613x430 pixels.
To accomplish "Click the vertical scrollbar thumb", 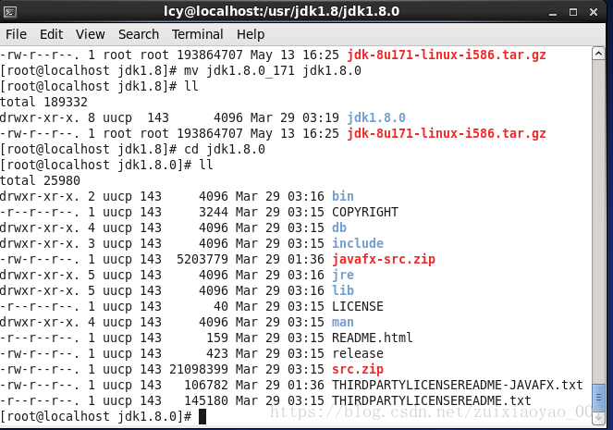I will point(598,398).
